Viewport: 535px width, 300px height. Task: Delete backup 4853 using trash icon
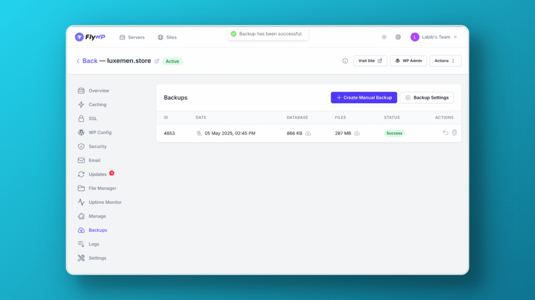(454, 133)
